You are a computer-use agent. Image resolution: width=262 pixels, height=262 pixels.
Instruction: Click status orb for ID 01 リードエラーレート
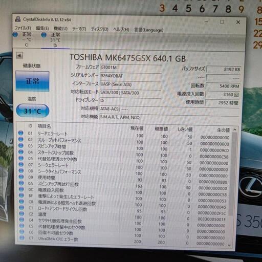[x=21, y=133]
